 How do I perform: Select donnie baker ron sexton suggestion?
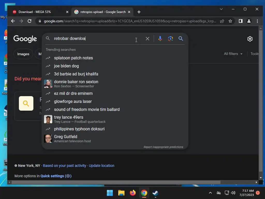click(115, 84)
